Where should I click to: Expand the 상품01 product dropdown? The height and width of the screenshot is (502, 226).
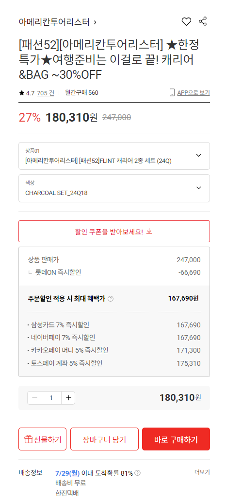point(114,156)
